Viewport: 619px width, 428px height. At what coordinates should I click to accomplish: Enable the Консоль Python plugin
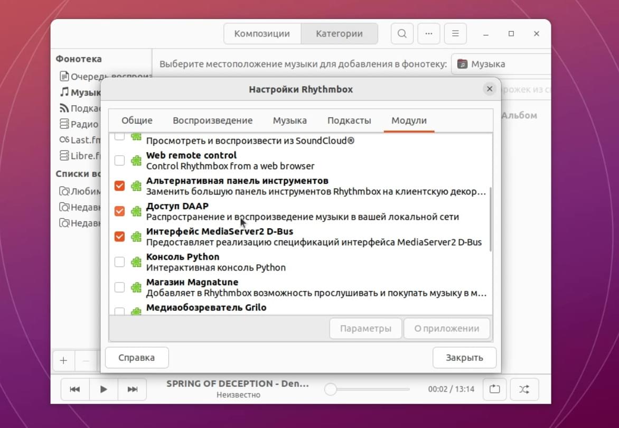click(x=119, y=262)
